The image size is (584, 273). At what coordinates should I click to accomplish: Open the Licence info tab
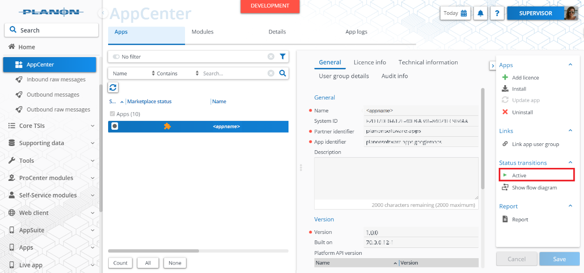[x=370, y=62]
